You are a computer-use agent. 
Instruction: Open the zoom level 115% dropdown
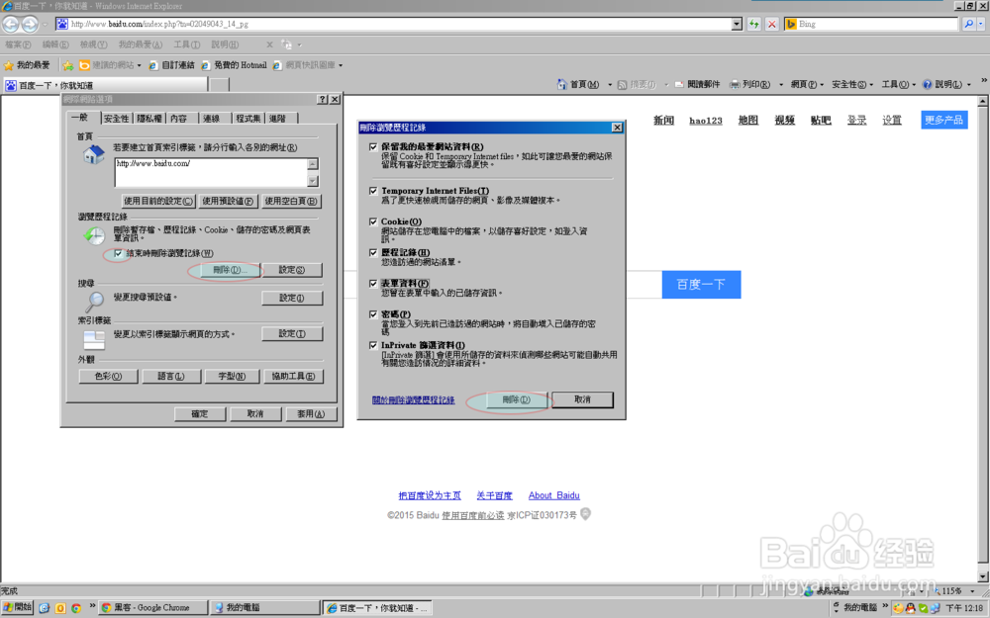(972, 591)
